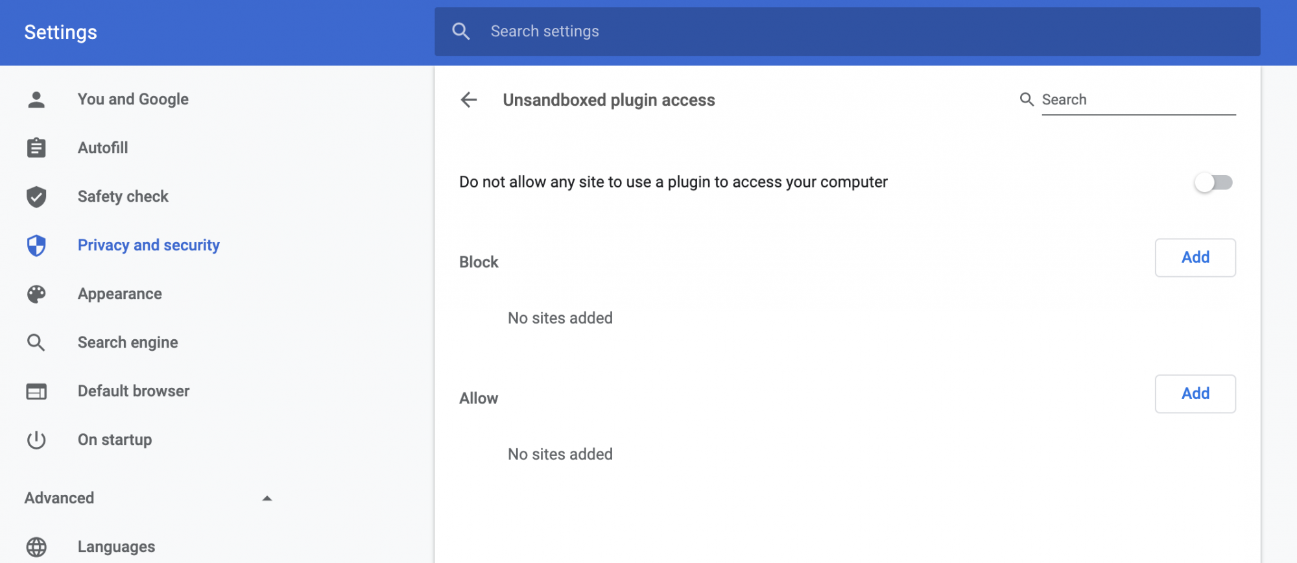Open the Languages settings section
Screen dimensions: 1297x563
(116, 547)
